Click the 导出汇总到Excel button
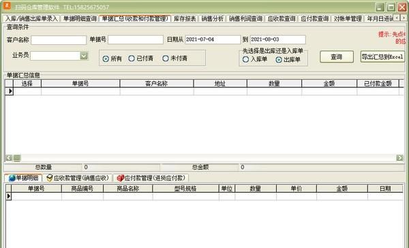 [x=382, y=57]
